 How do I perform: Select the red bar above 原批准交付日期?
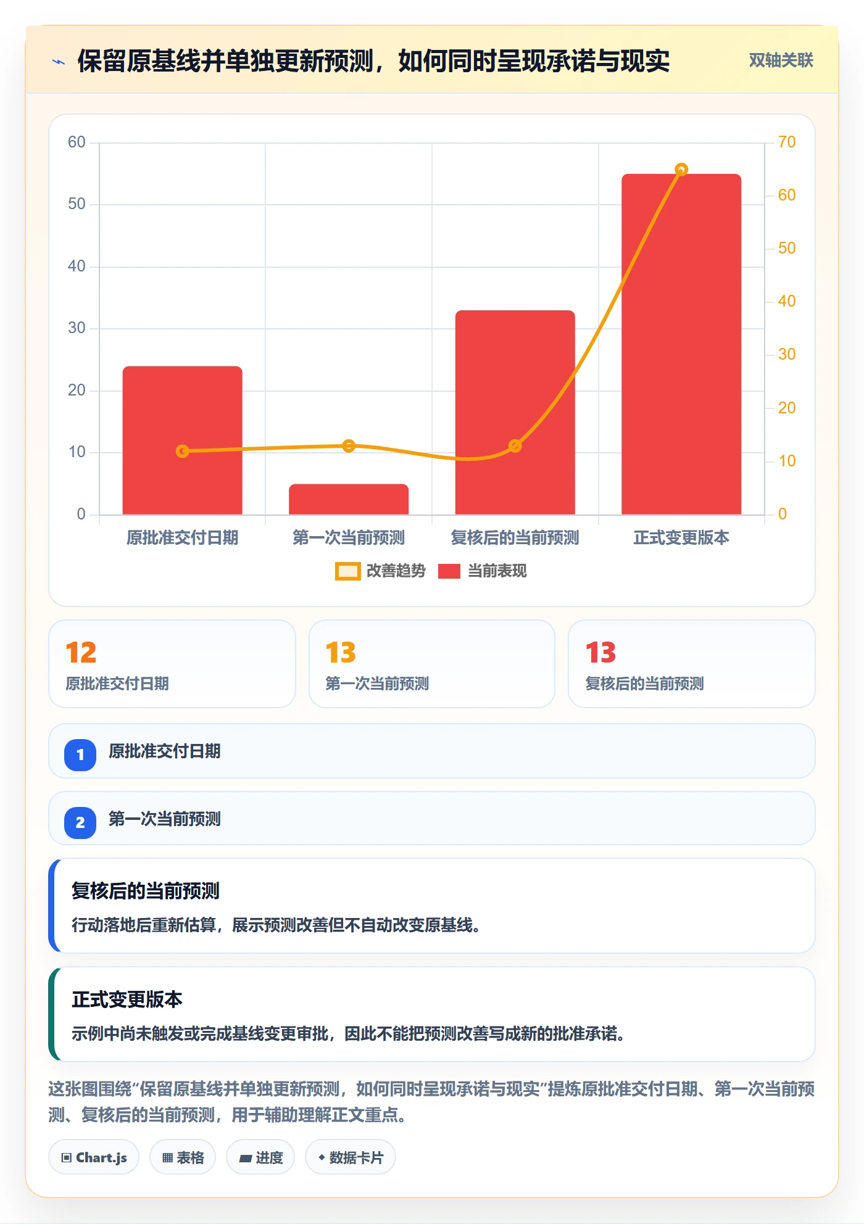click(x=182, y=440)
